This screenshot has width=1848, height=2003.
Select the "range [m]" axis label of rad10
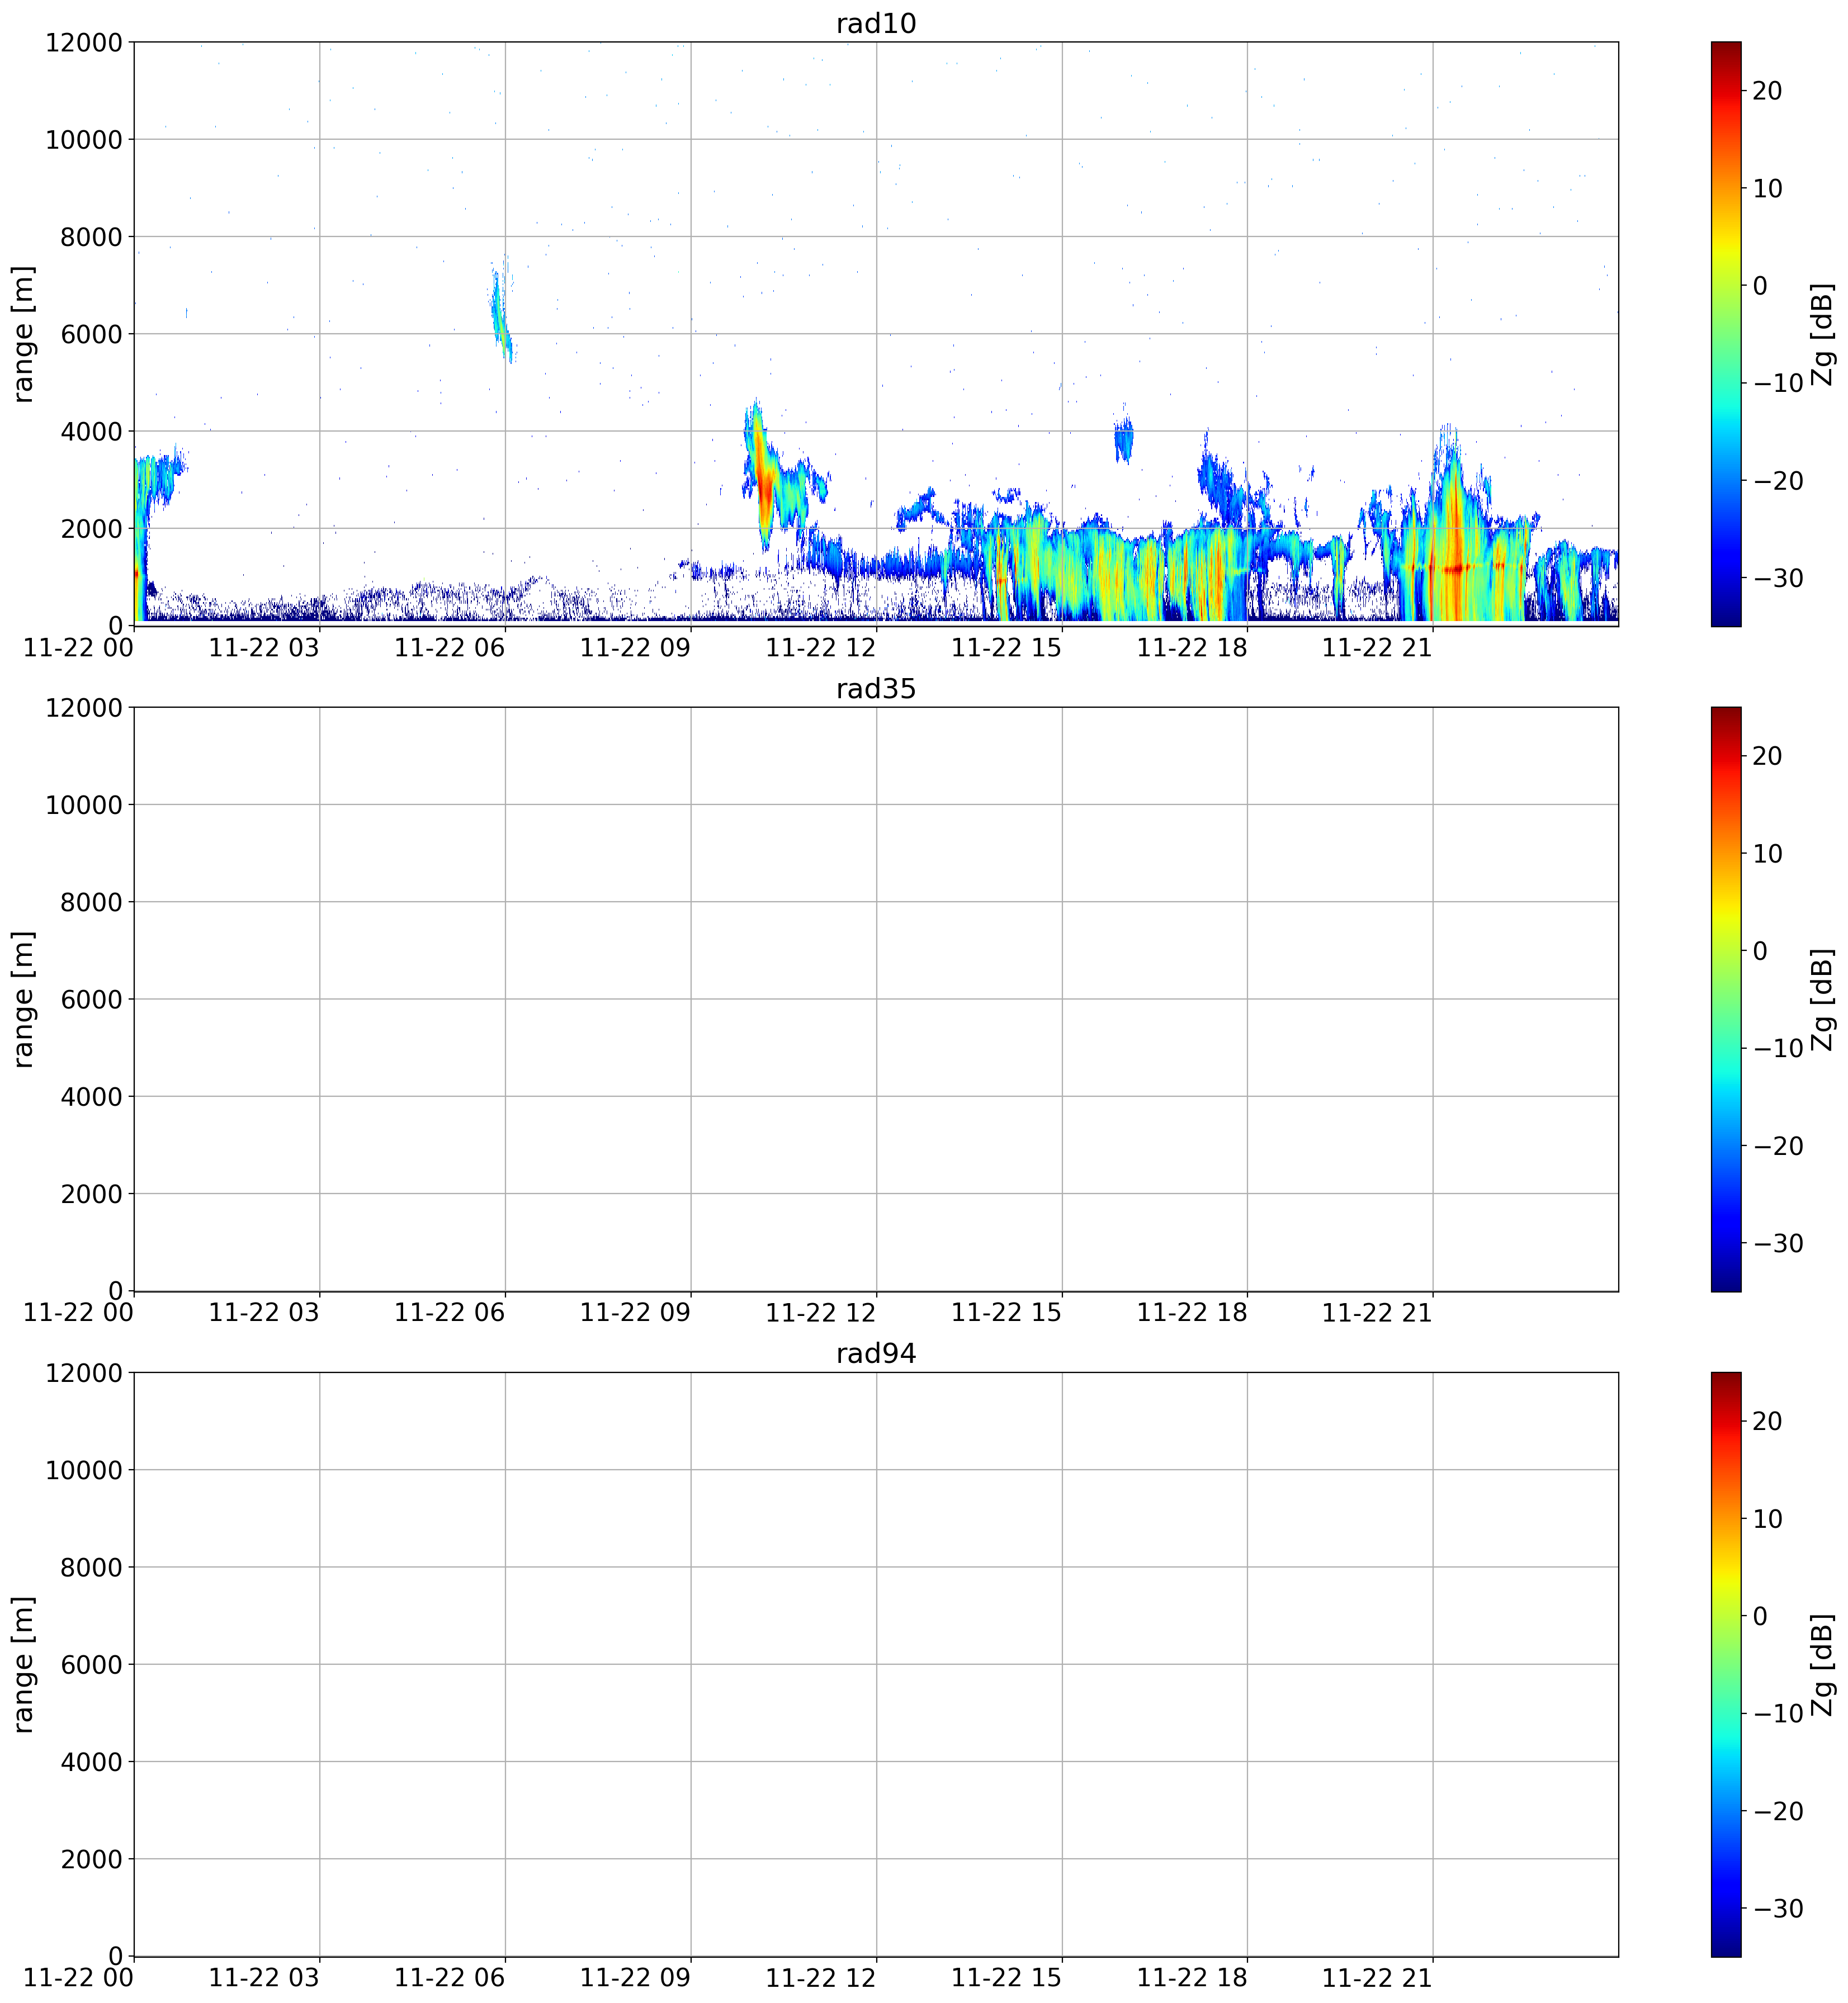[x=23, y=334]
